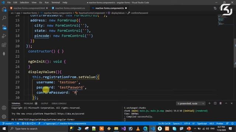The height and width of the screenshot is (132, 236).
Task: Click 'Ln 29, Col 26' in the status bar
Action: click(164, 124)
